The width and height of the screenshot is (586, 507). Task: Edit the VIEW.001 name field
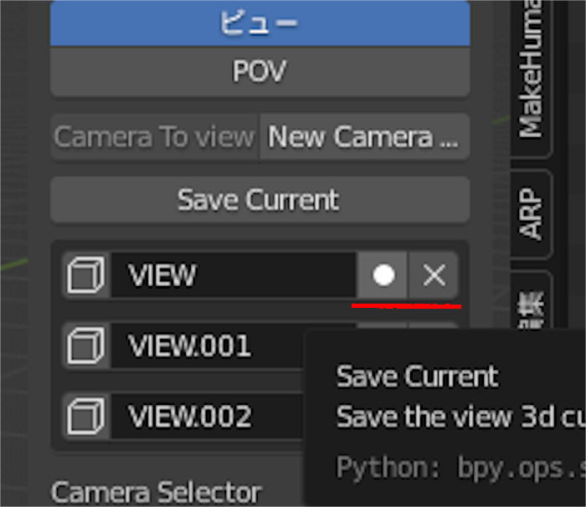point(209,346)
